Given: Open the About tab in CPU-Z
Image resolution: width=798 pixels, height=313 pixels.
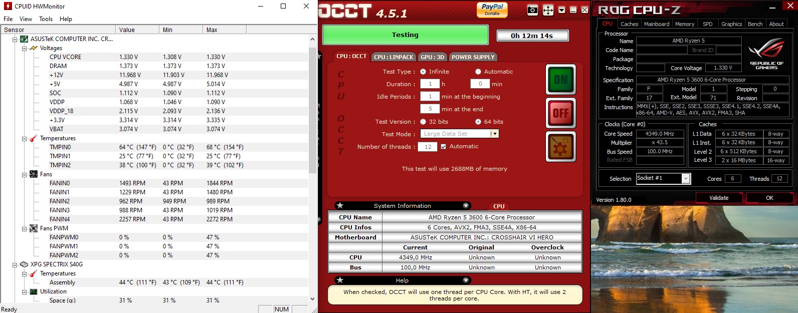Looking at the screenshot, I should coord(776,24).
